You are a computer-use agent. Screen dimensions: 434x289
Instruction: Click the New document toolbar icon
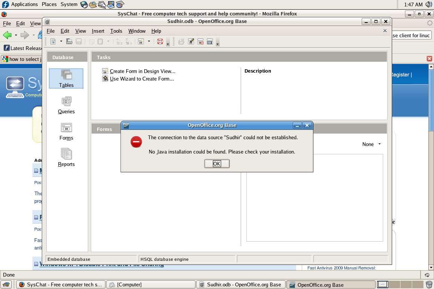53,41
